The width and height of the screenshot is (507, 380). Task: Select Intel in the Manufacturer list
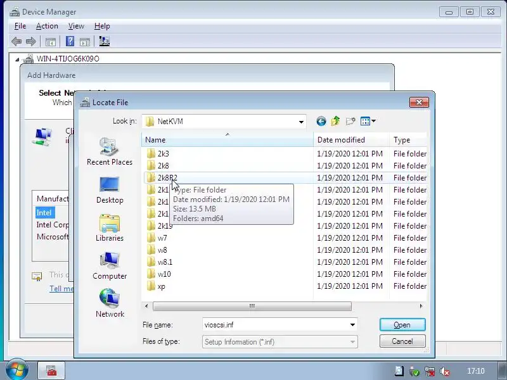coord(44,213)
